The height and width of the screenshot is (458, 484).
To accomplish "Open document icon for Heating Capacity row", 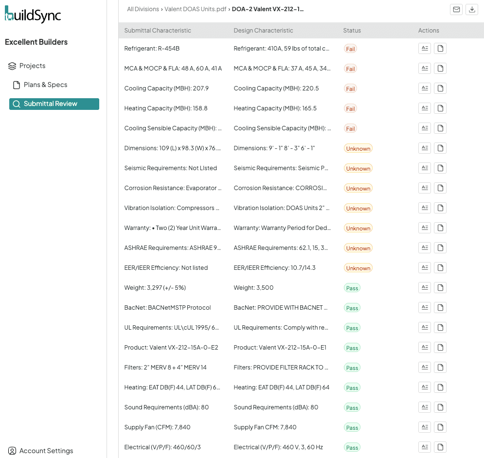I will [x=440, y=108].
